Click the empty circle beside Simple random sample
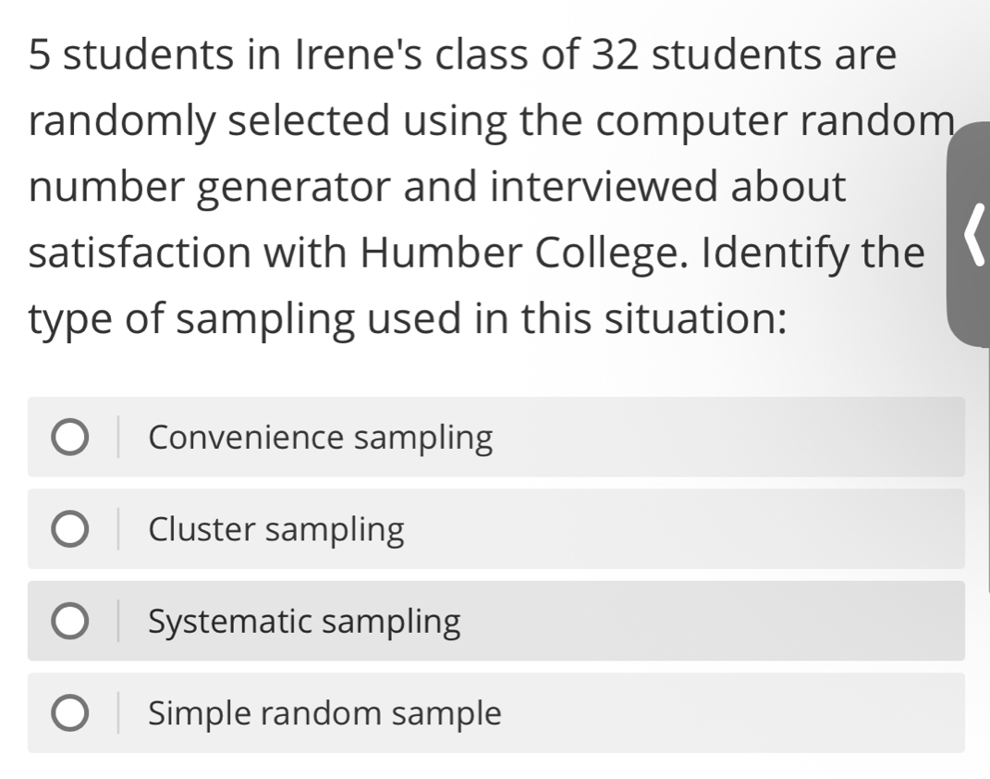 click(69, 713)
